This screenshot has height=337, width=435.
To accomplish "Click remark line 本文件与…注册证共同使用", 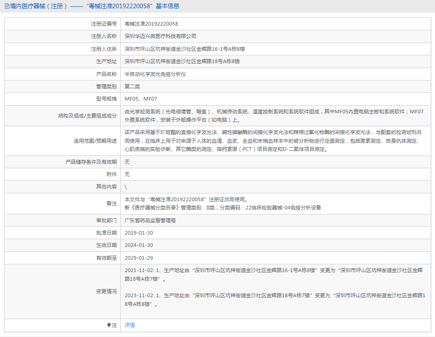I will [x=186, y=199].
